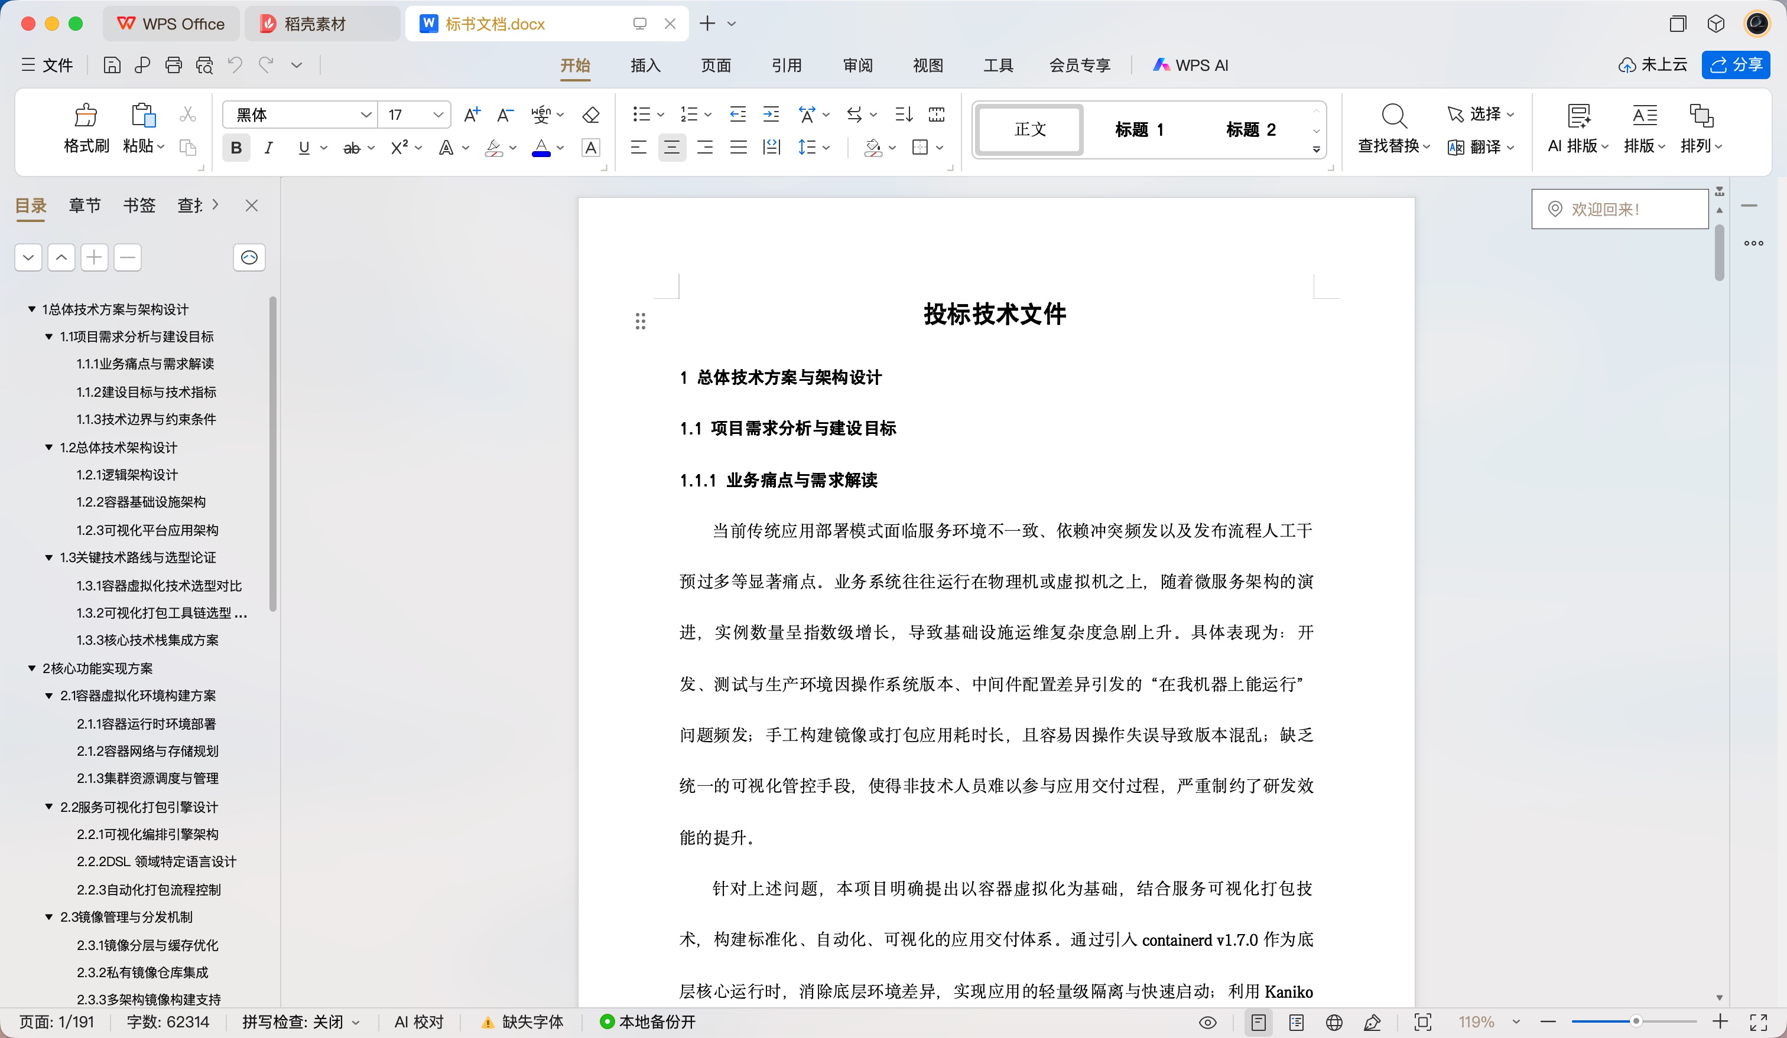Screen dimensions: 1787x1038
Task: Click the cut scissors icon
Action: [188, 114]
